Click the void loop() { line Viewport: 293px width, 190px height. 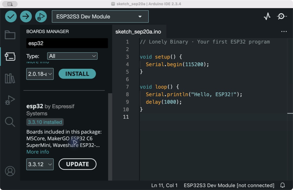coord(159,87)
